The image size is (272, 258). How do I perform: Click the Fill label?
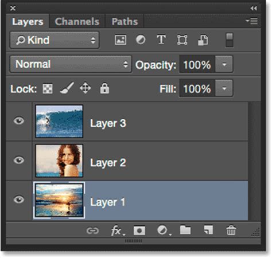tap(168, 89)
